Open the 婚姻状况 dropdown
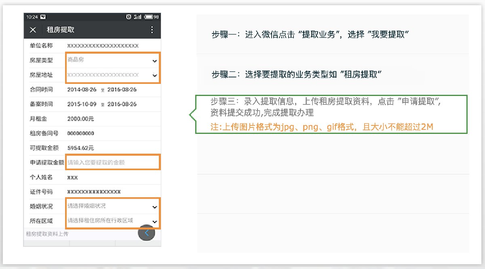 click(154, 206)
